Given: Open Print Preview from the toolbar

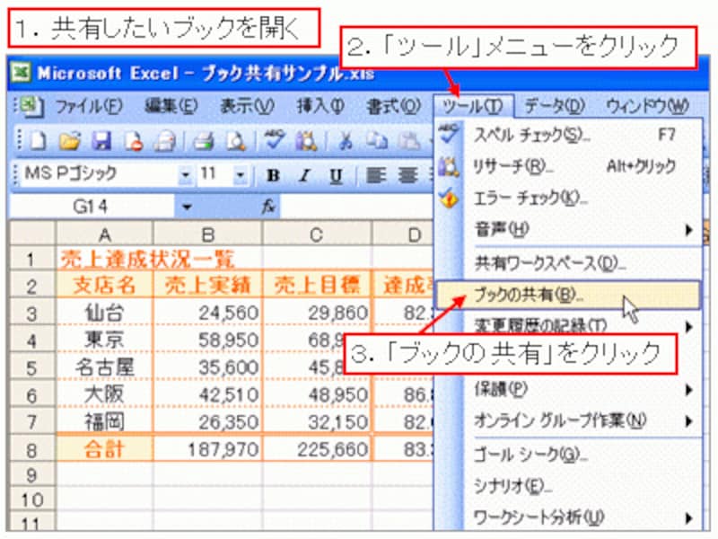Looking at the screenshot, I should pyautogui.click(x=236, y=141).
